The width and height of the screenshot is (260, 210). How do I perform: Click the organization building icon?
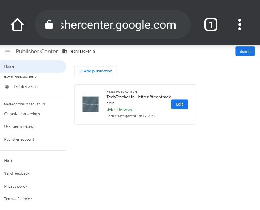pos(65,52)
